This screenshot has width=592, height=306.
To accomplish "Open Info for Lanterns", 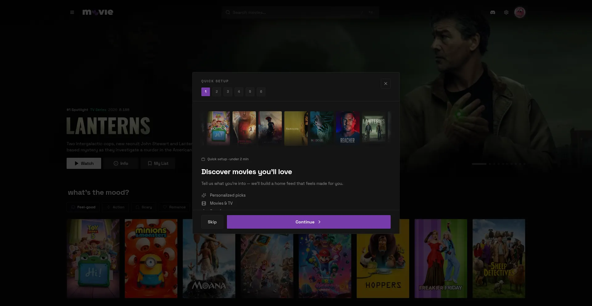I will click(x=121, y=163).
